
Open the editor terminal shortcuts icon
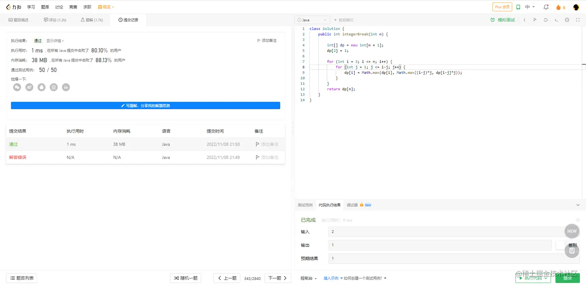(x=556, y=20)
